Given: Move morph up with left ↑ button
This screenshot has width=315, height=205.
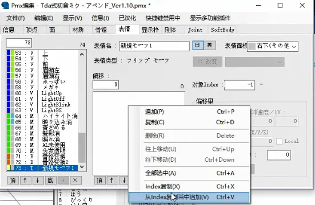Looking at the screenshot, I should 25,181.
